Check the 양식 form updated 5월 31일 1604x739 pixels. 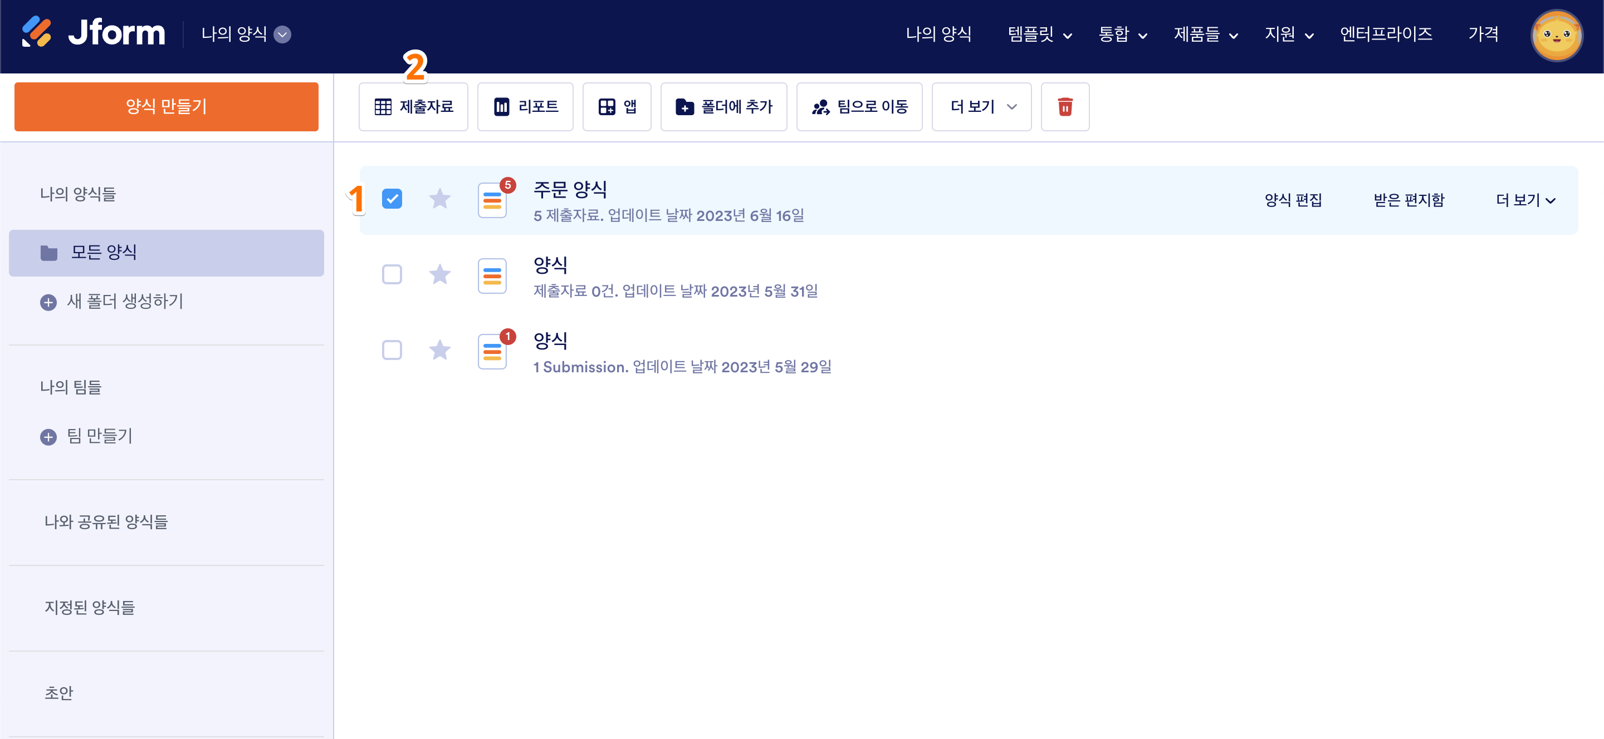click(392, 274)
